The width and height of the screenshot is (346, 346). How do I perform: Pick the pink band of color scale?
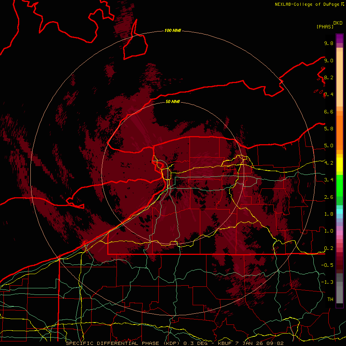[339, 233]
